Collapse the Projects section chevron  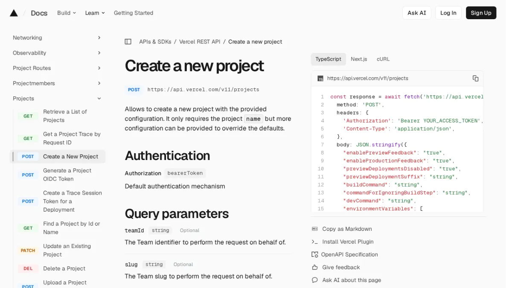(99, 99)
